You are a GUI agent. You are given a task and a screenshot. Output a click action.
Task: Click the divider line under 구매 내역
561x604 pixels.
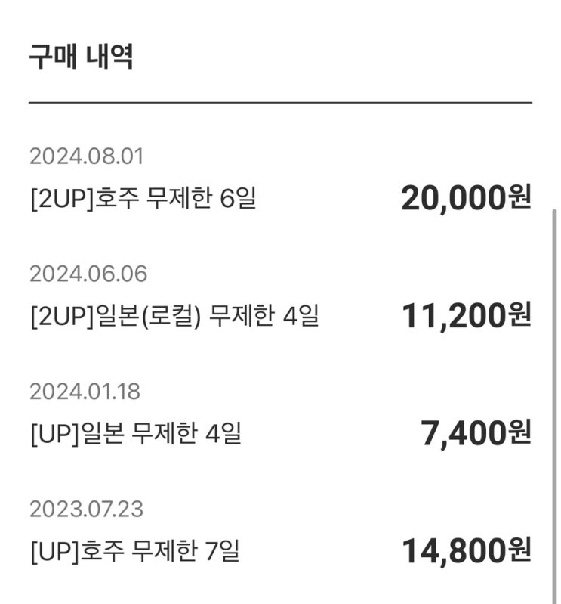coord(281,103)
